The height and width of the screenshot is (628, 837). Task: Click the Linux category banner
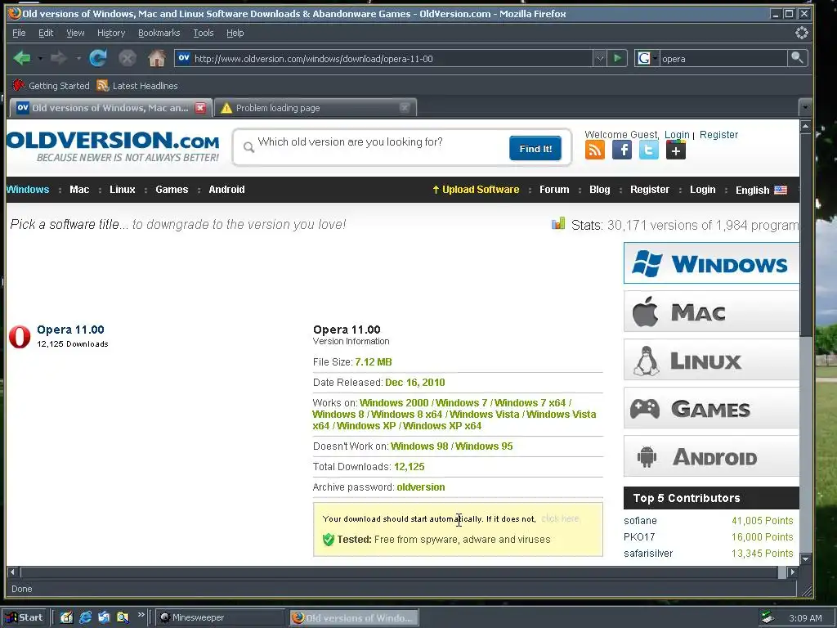711,360
